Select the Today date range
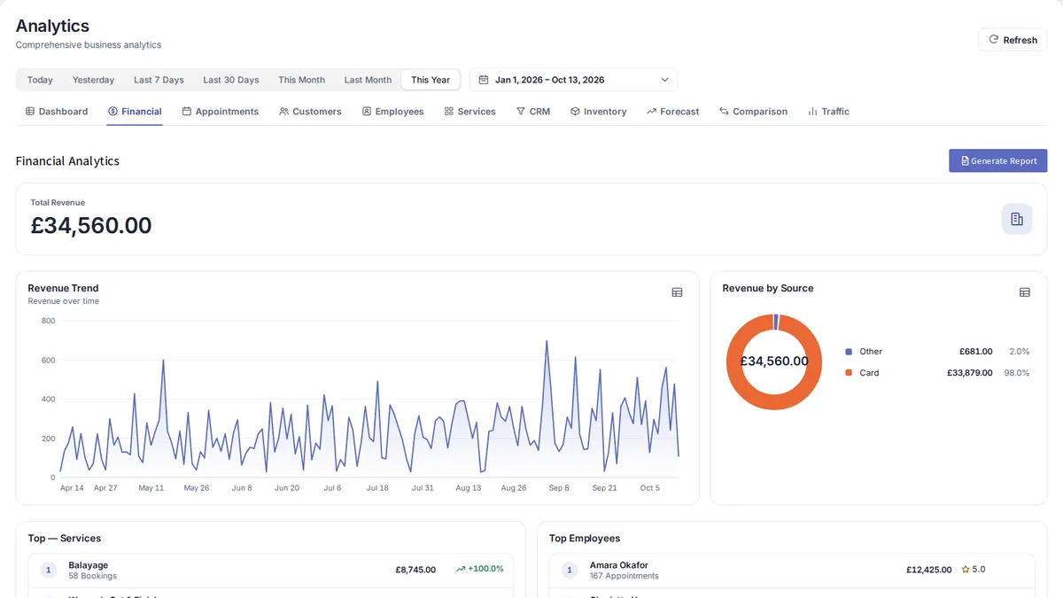Image resolution: width=1063 pixels, height=598 pixels. (40, 80)
